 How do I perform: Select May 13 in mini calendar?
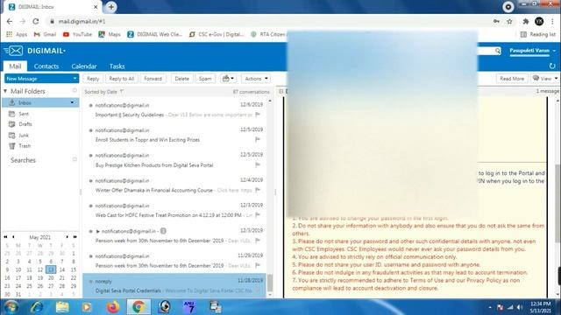[x=51, y=269]
